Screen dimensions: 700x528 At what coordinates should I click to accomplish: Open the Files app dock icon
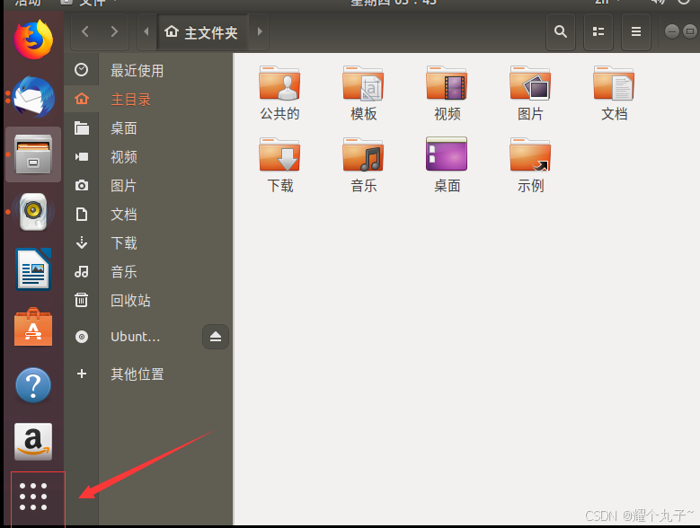33,154
